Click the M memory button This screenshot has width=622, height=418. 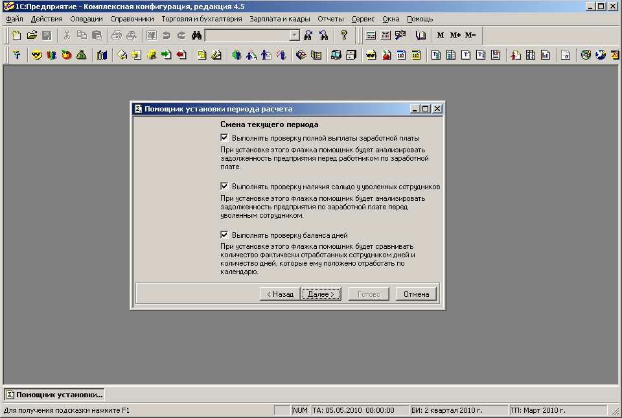(x=441, y=35)
